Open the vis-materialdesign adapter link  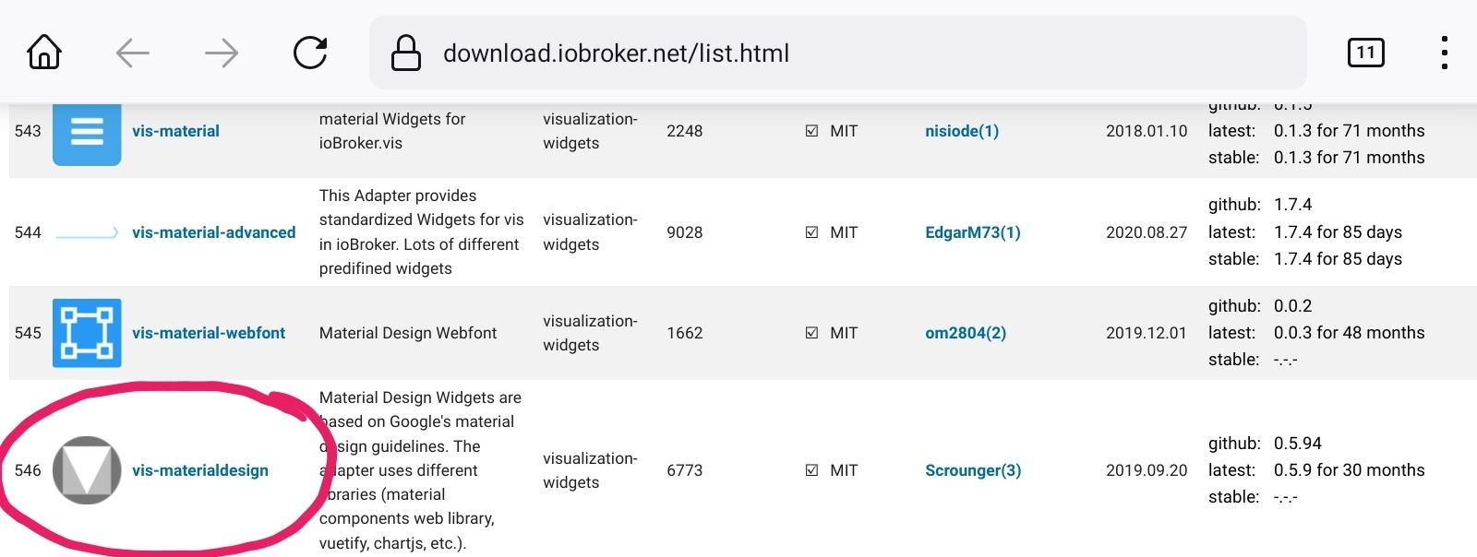200,470
